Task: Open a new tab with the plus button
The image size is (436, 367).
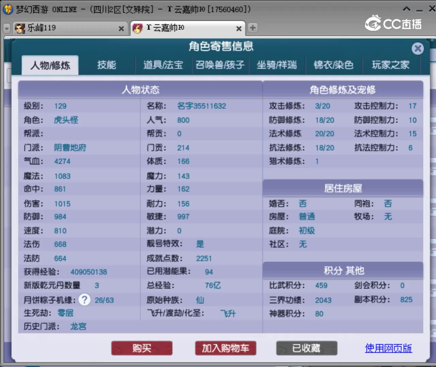Action: point(253,28)
